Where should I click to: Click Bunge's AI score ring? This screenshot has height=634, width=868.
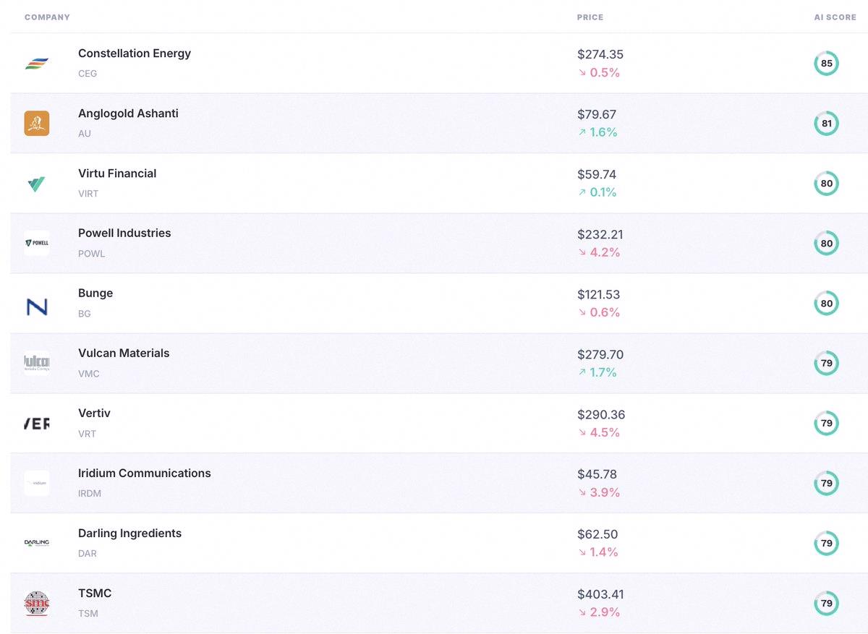click(x=827, y=304)
